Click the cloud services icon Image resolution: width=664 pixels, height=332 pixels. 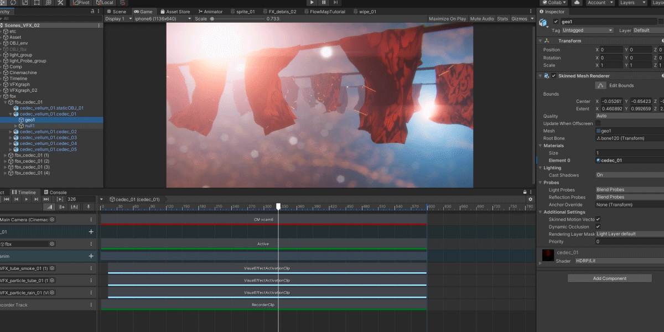(577, 3)
